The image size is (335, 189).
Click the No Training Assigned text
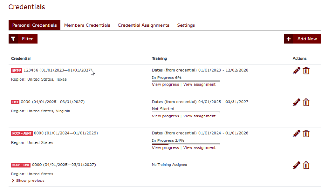(x=169, y=165)
